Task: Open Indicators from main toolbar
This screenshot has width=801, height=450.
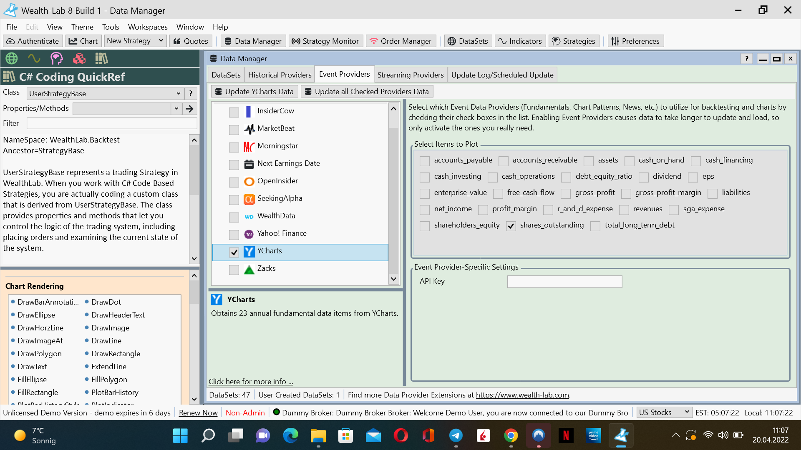Action: coord(520,41)
